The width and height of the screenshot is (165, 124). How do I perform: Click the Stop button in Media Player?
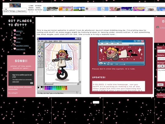[105, 64]
